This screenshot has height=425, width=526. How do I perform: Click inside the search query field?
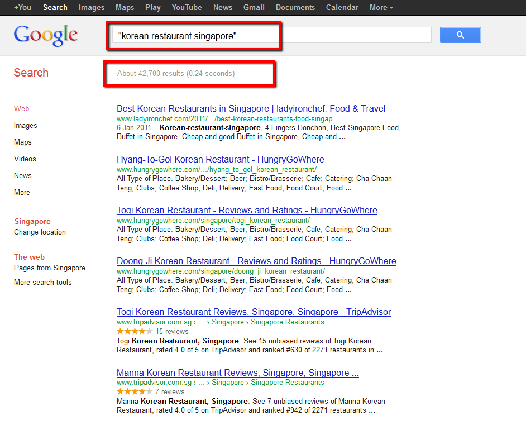click(x=272, y=35)
